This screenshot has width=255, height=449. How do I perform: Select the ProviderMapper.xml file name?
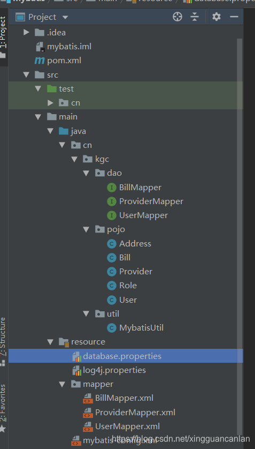tap(135, 413)
